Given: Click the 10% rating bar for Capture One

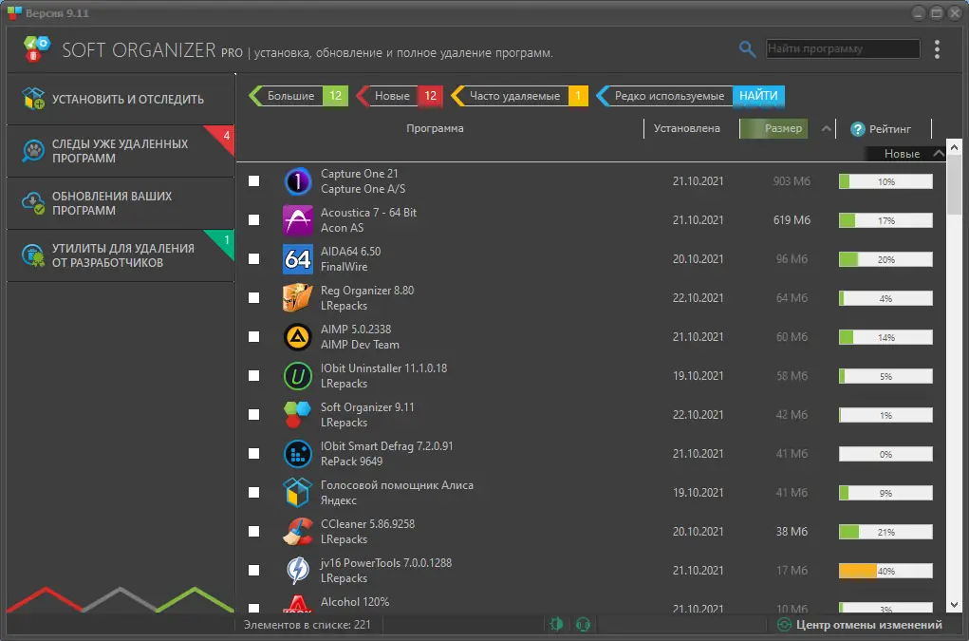Looking at the screenshot, I should tap(885, 181).
